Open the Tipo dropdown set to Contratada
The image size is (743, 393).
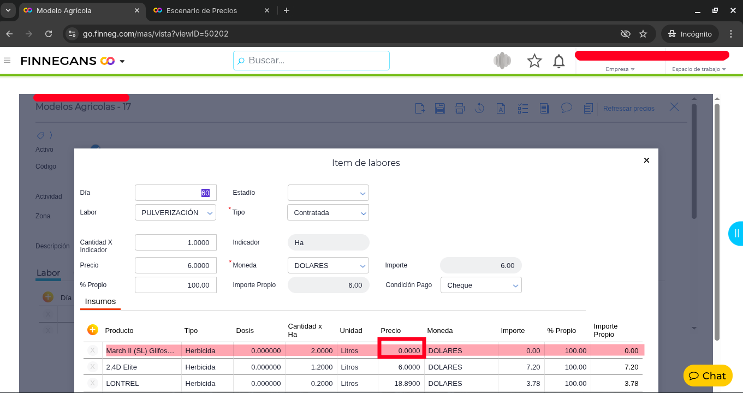pos(328,213)
